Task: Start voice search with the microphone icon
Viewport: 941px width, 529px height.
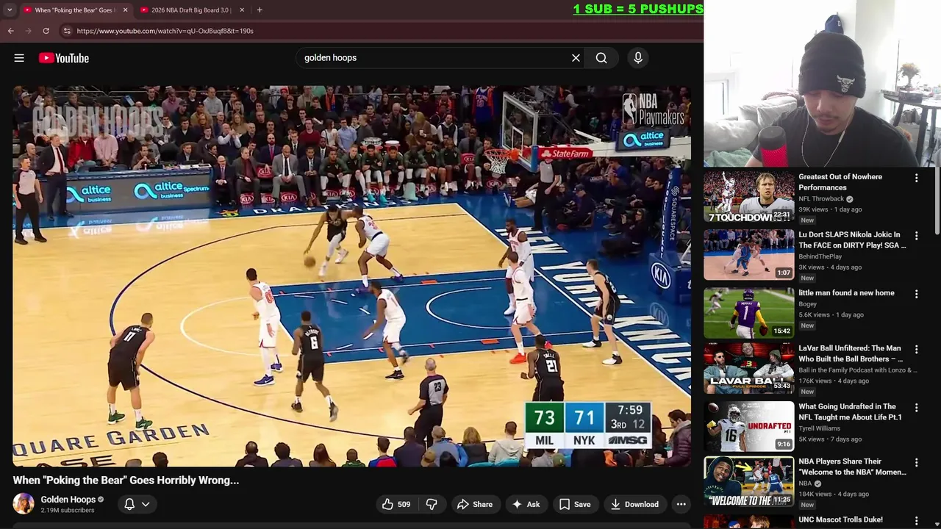Action: (x=638, y=58)
